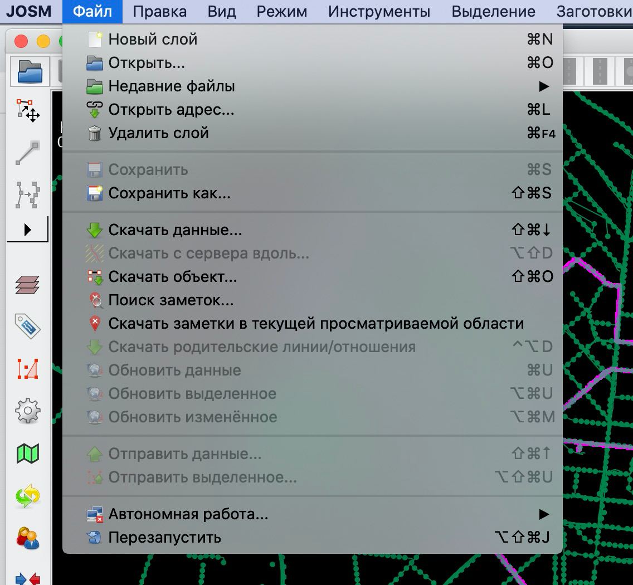The height and width of the screenshot is (585, 633).
Task: Click the icon beside Перезапустить
Action: 95,537
